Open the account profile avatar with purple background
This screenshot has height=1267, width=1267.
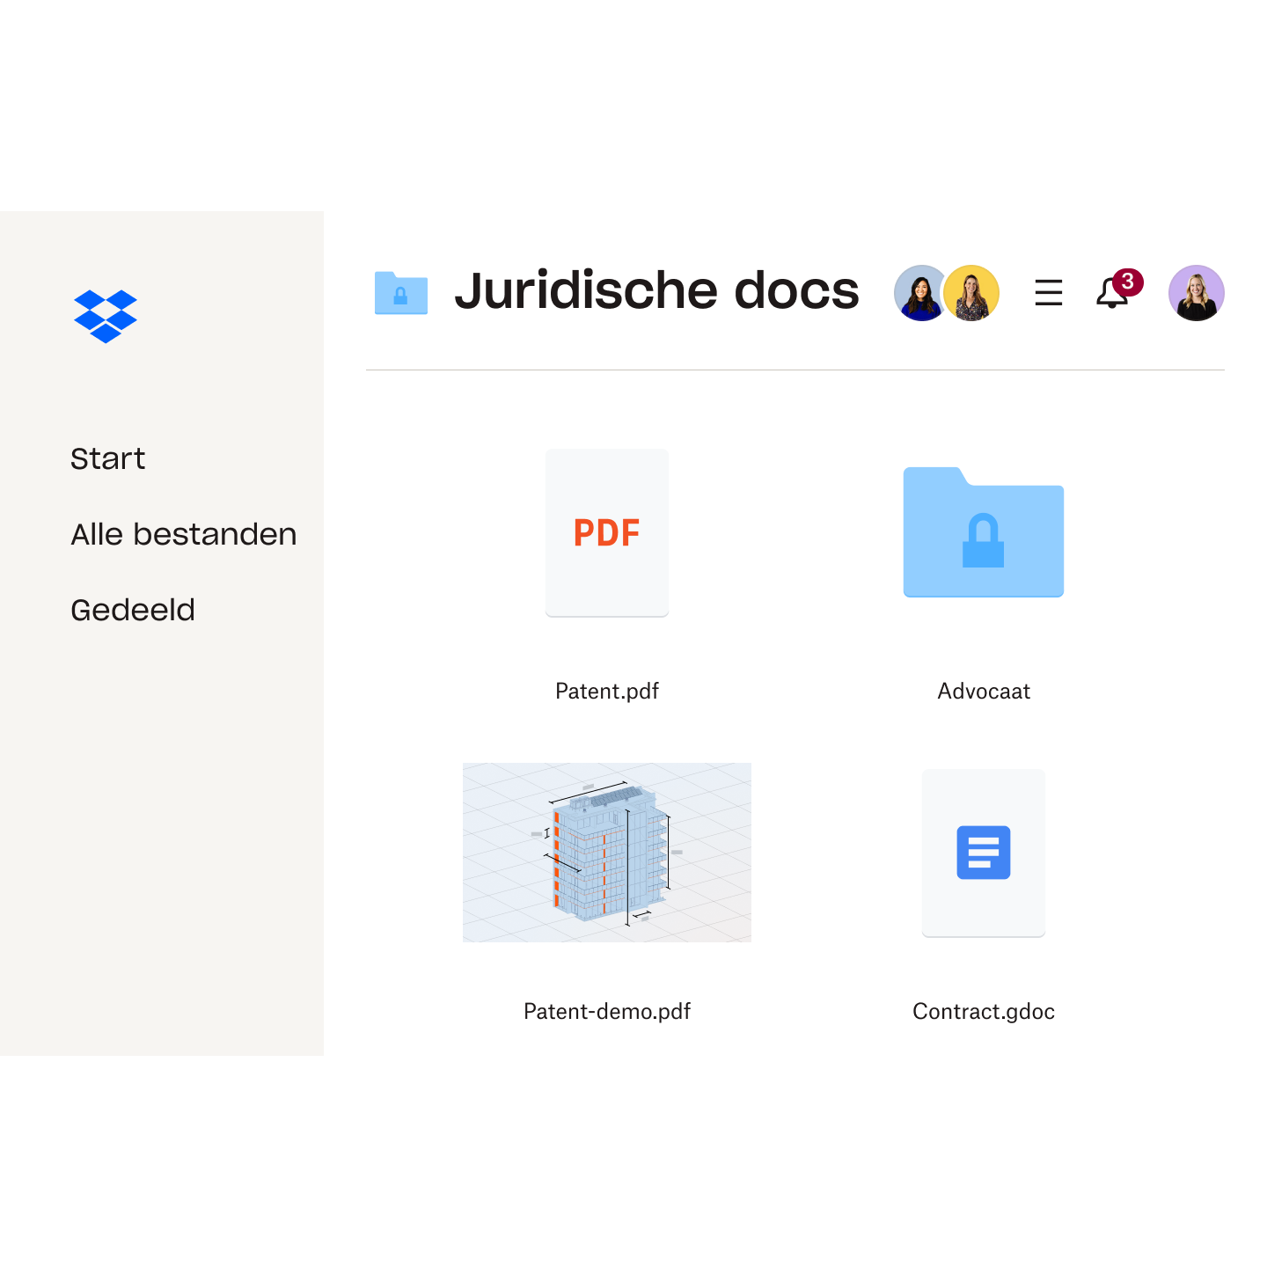tap(1196, 293)
